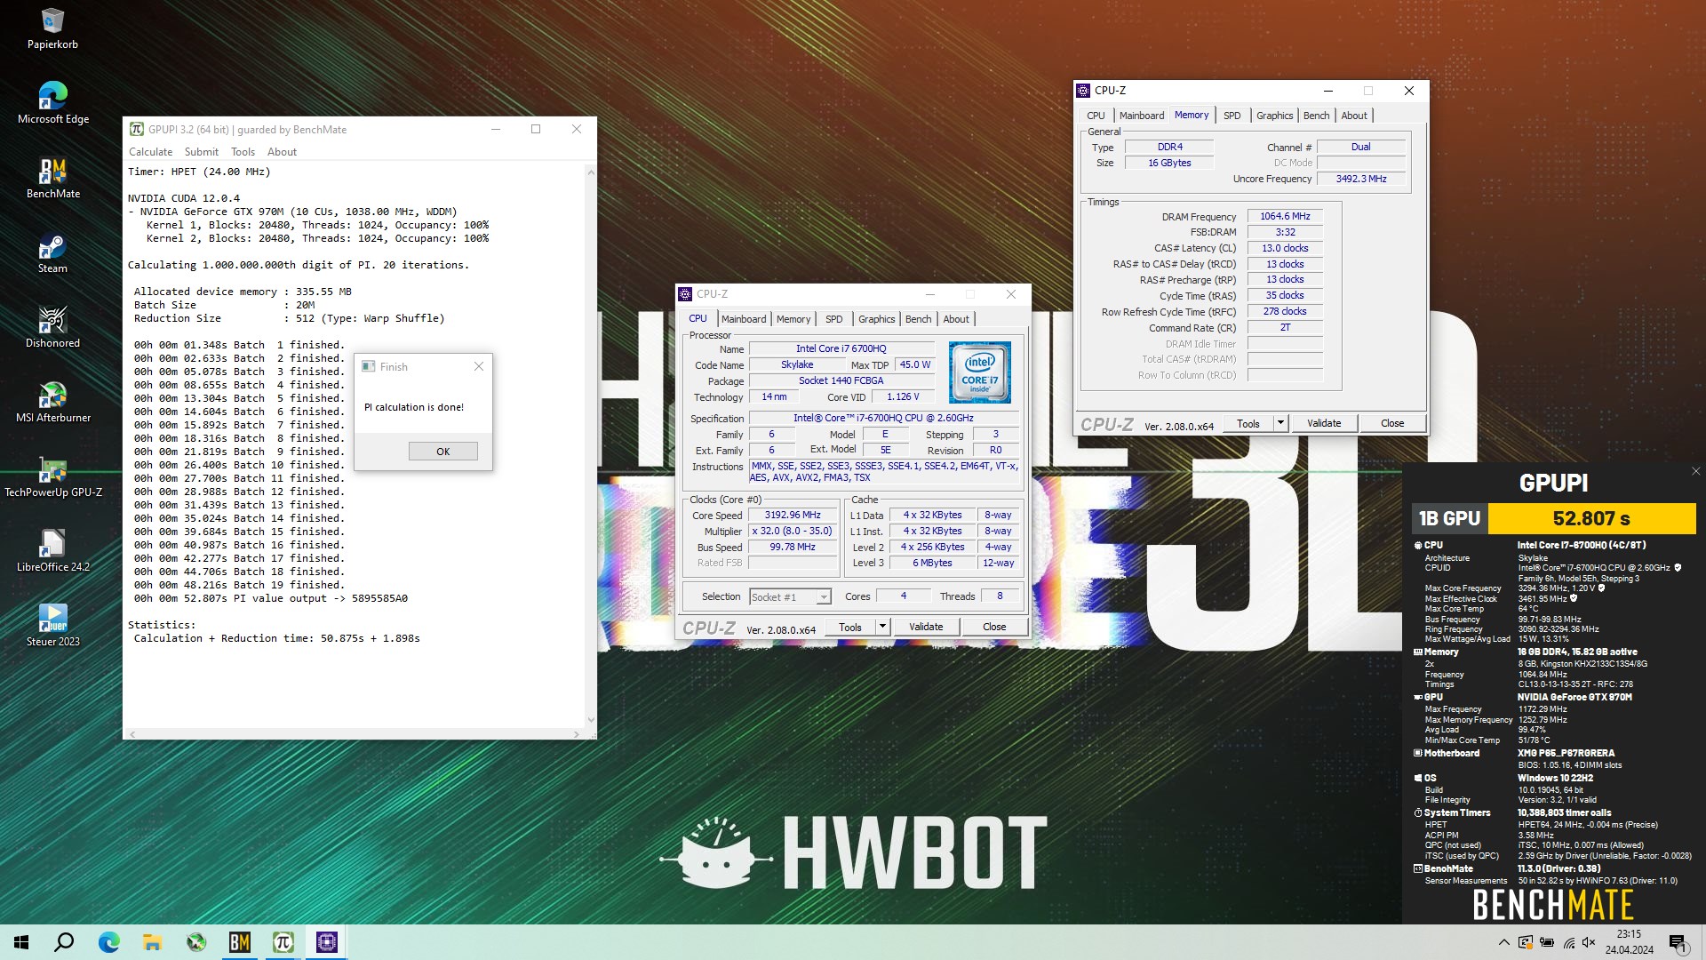Click the DRAM Frequency 1064.6 MHz value
1706x960 pixels.
[1285, 216]
